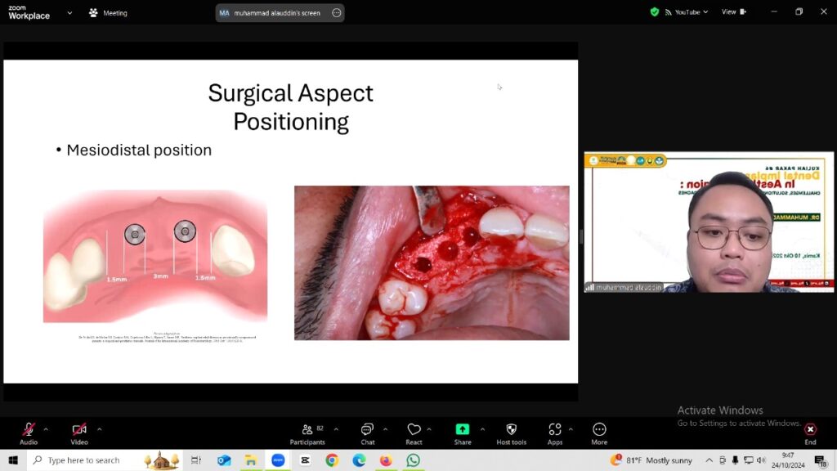Image resolution: width=837 pixels, height=471 pixels.
Task: Open the notification center icon
Action: [821, 460]
